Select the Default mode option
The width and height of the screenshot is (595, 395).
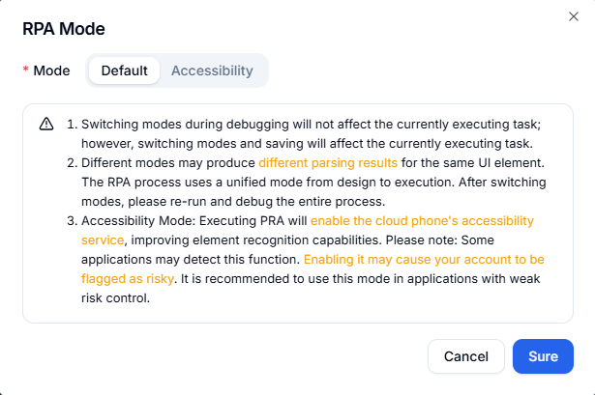point(125,71)
